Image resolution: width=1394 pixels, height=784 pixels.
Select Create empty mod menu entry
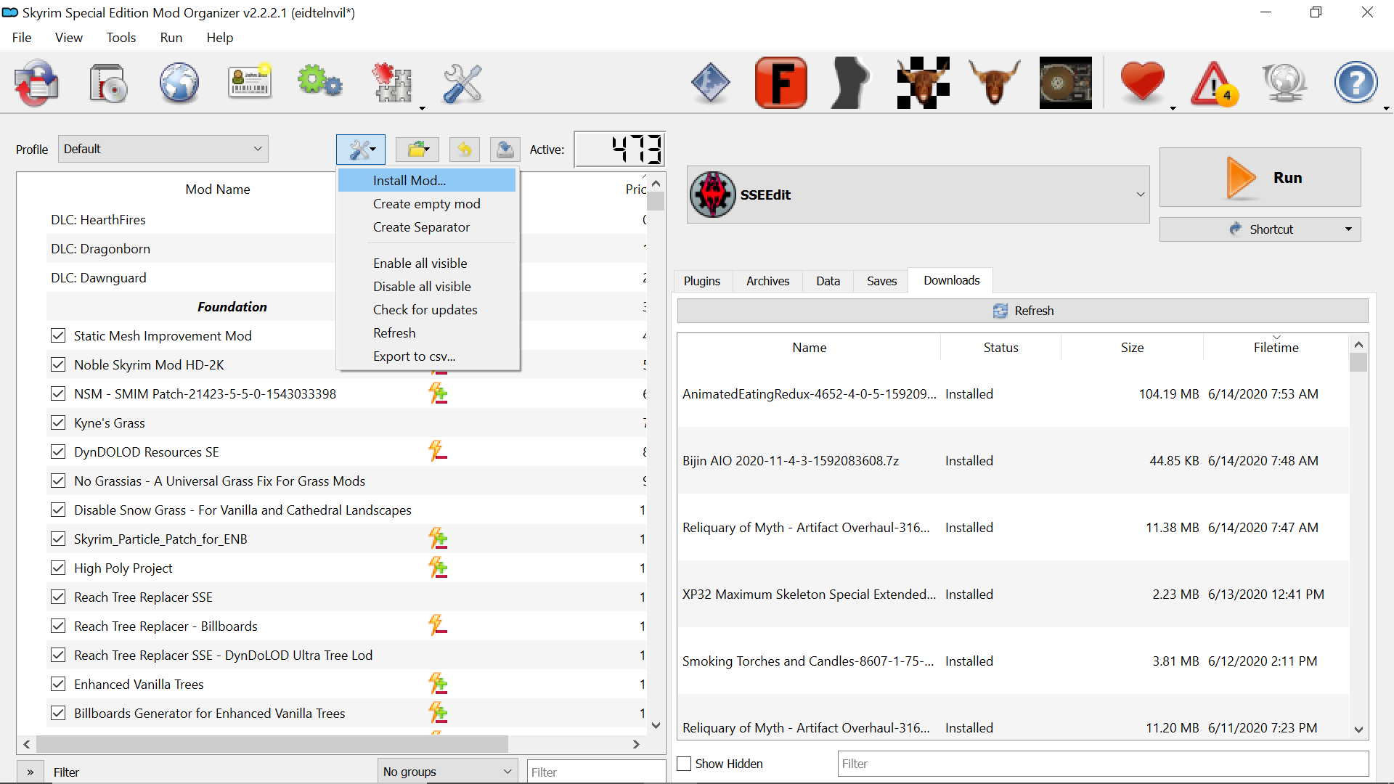(x=427, y=204)
